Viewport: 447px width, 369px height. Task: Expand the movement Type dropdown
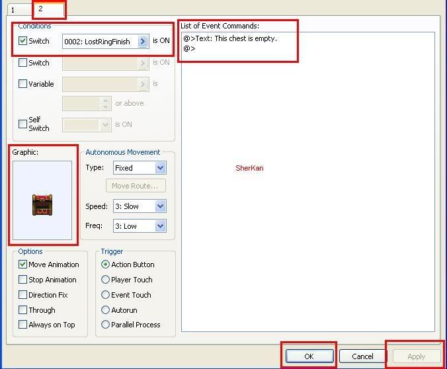tap(160, 168)
